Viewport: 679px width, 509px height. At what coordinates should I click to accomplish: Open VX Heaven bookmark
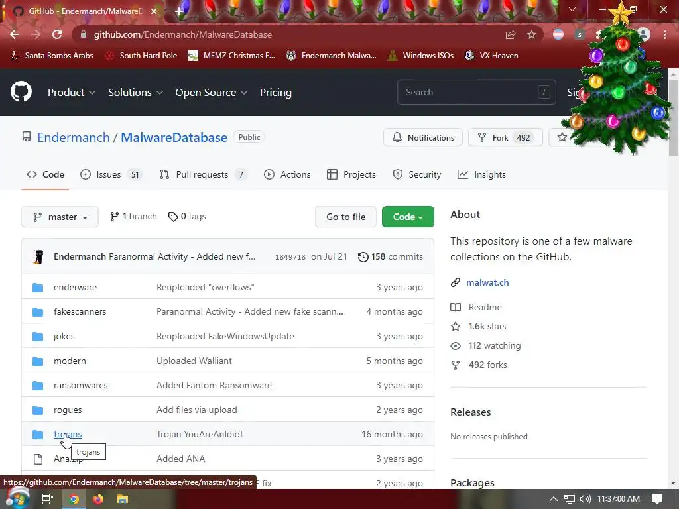491,56
